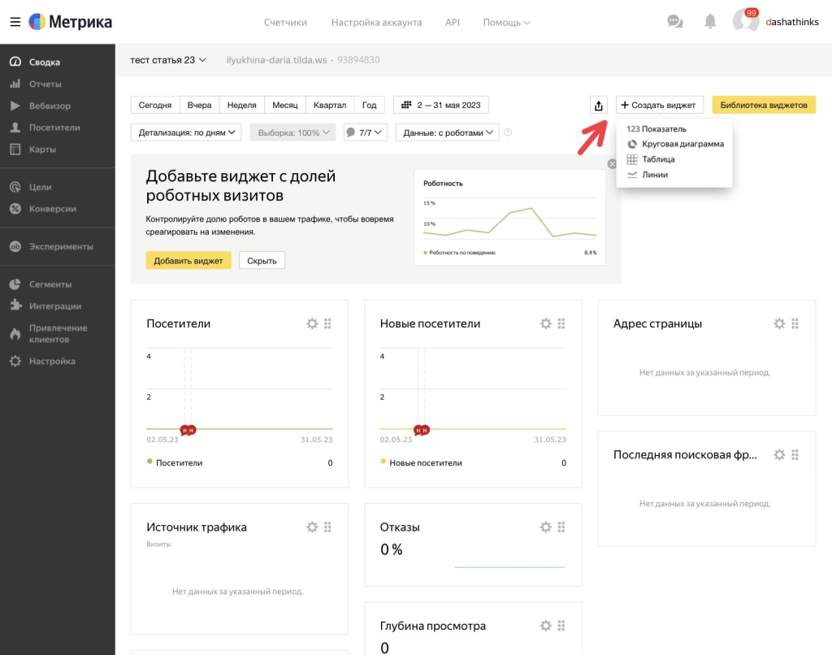Open settings gear on Посетители widget
This screenshot has height=655, width=832.
click(312, 323)
